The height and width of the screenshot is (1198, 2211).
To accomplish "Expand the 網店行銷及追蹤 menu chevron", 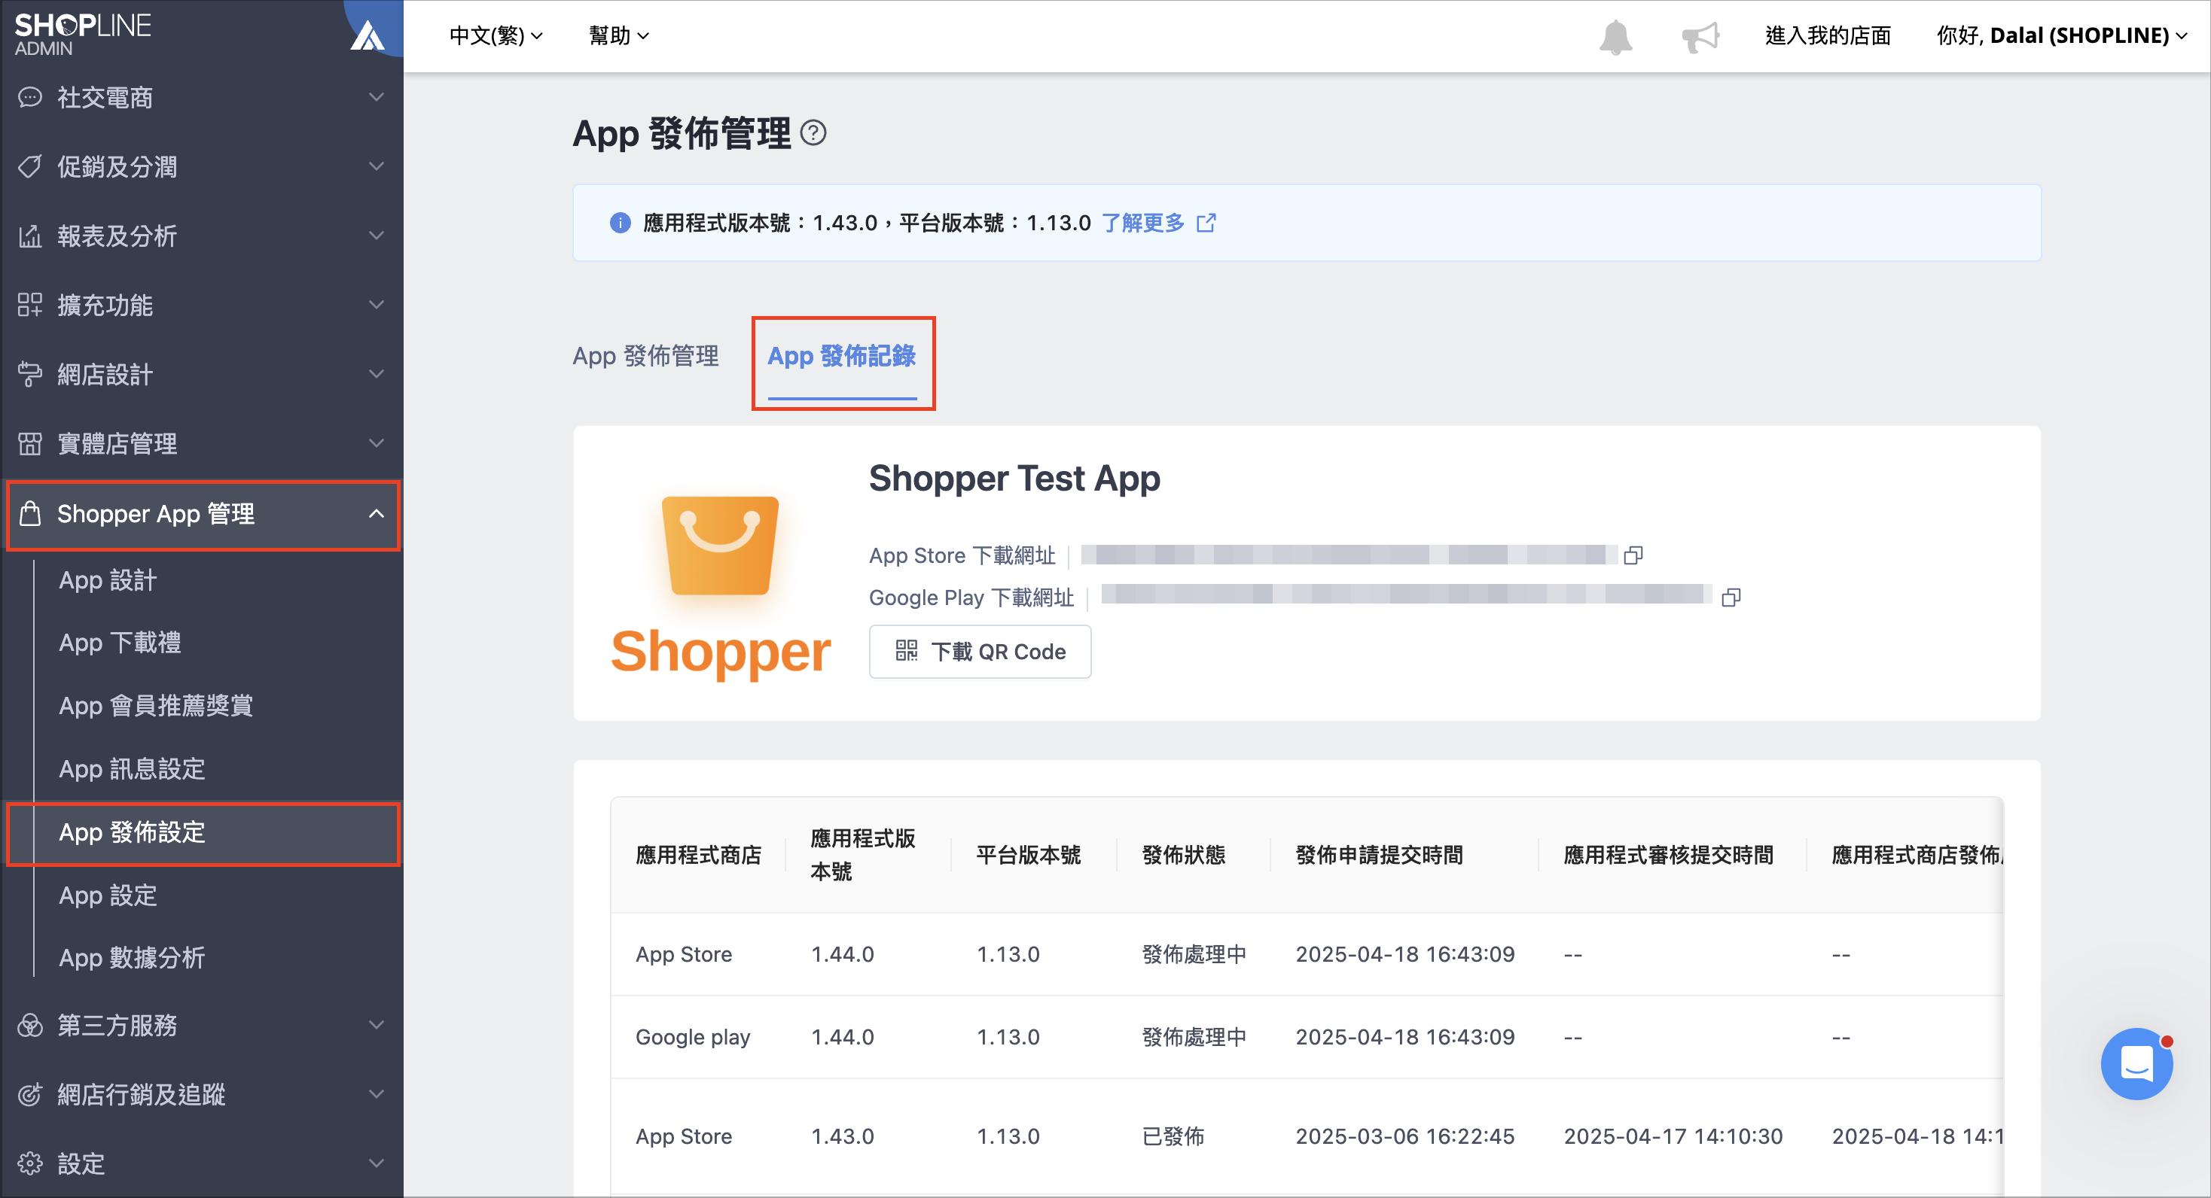I will coord(376,1094).
